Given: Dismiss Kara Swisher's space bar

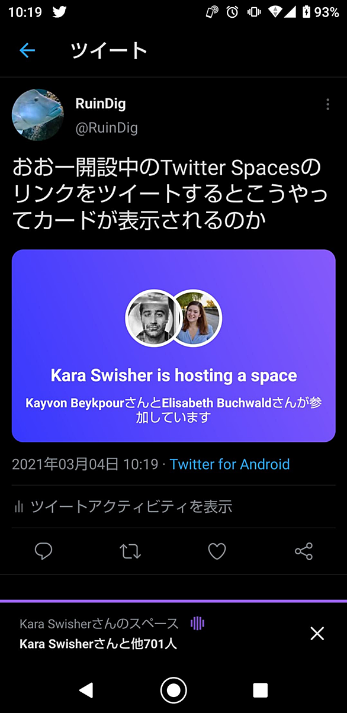Looking at the screenshot, I should (x=317, y=634).
